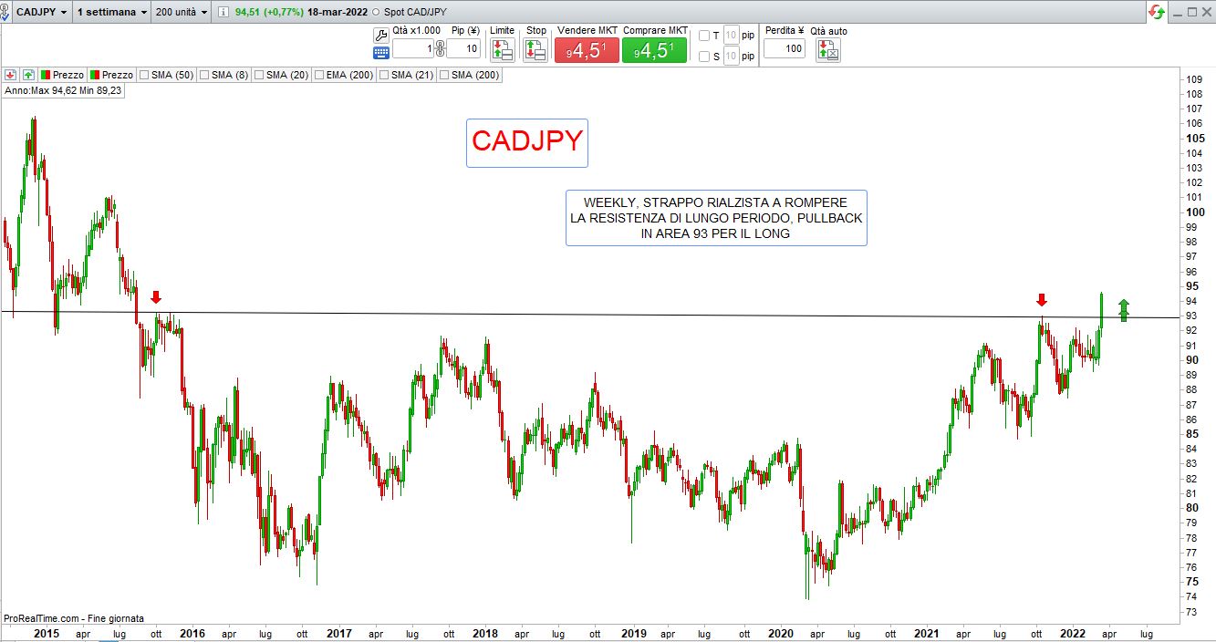Viewport: 1216px width, 642px height.
Task: Place a Limite order via its icon
Action: pyautogui.click(x=503, y=50)
